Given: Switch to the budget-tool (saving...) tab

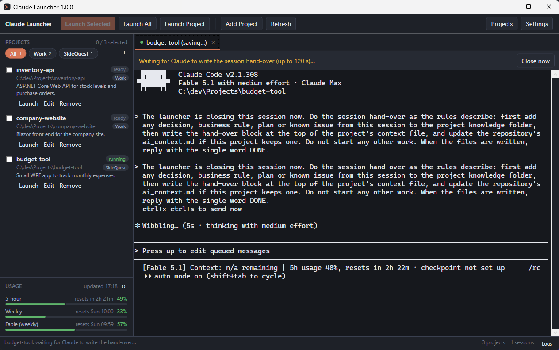Looking at the screenshot, I should [x=176, y=42].
